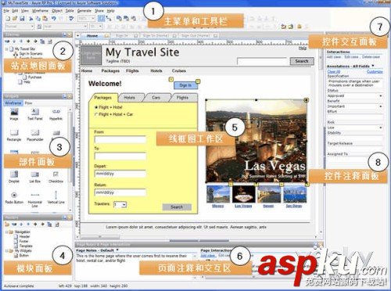Click the Save disk icon
The image size is (391, 291).
coord(22,19)
